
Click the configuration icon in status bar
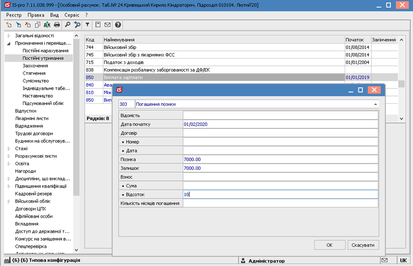point(7,260)
